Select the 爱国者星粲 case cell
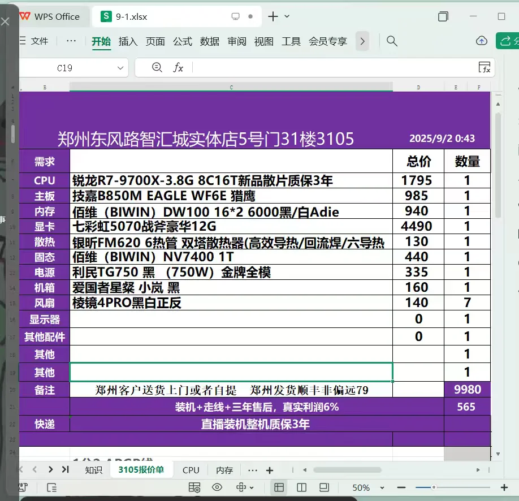 tap(231, 287)
